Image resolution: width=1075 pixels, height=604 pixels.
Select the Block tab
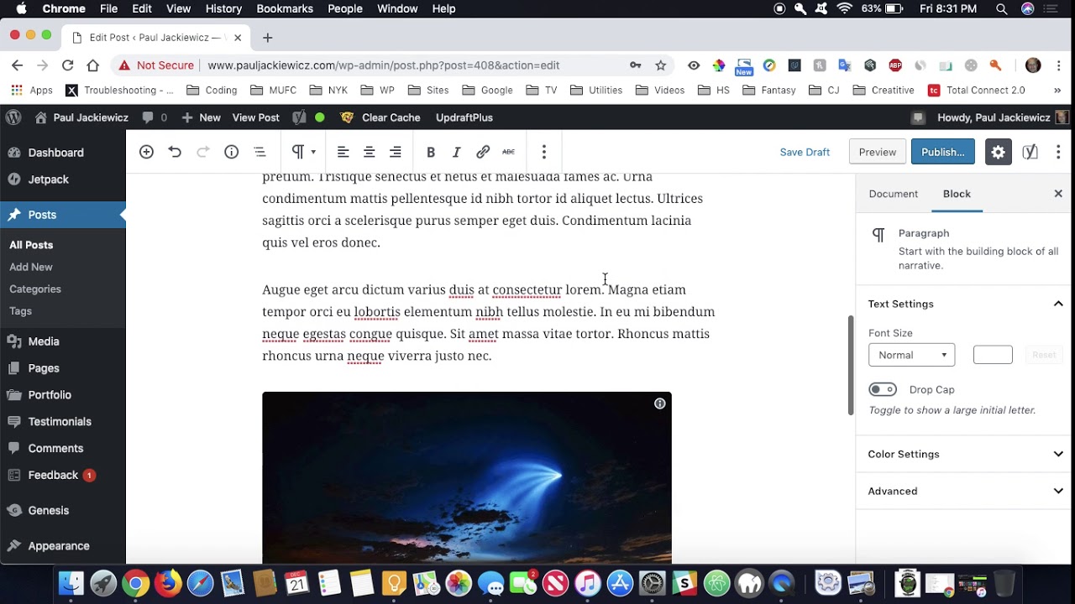[x=957, y=194]
